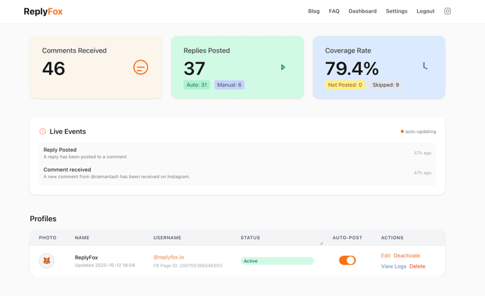
Task: Click the orange auto-updating indicator dot
Action: pyautogui.click(x=402, y=131)
